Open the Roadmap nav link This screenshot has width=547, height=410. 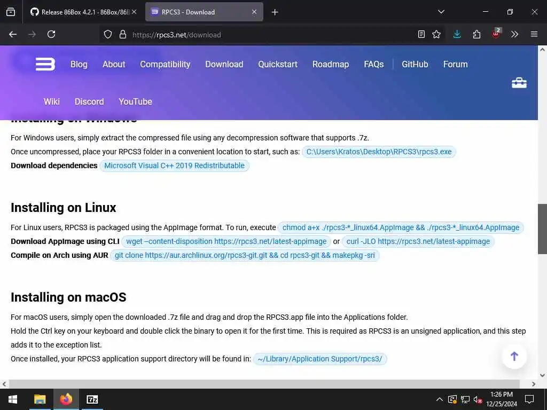click(x=330, y=64)
